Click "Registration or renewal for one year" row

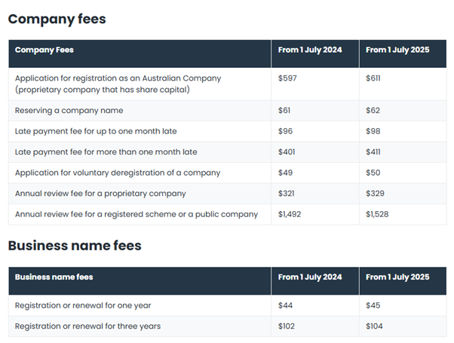84,305
